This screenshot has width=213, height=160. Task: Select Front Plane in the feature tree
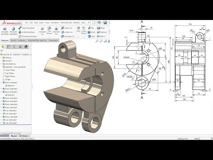click(x=9, y=70)
